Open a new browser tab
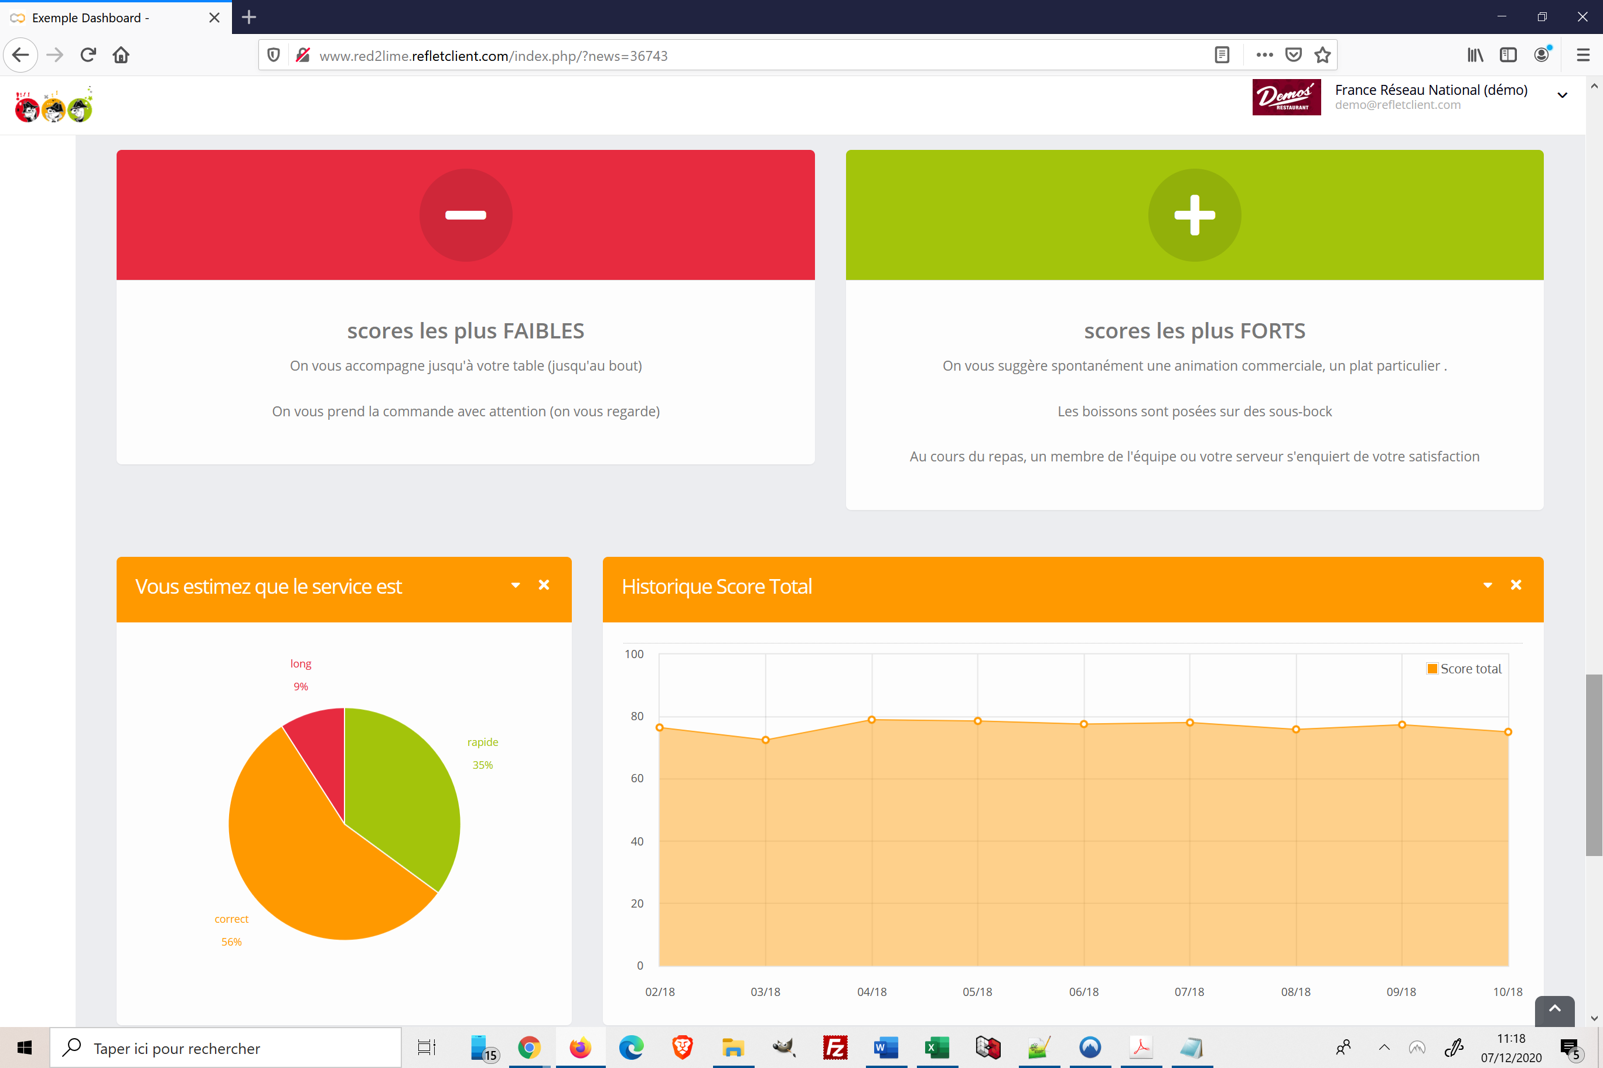Image resolution: width=1603 pixels, height=1068 pixels. pos(249,18)
